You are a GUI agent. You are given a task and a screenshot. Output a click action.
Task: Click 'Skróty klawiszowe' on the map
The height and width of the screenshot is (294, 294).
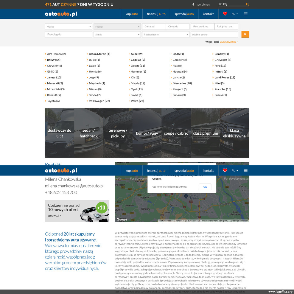(x=166, y=221)
